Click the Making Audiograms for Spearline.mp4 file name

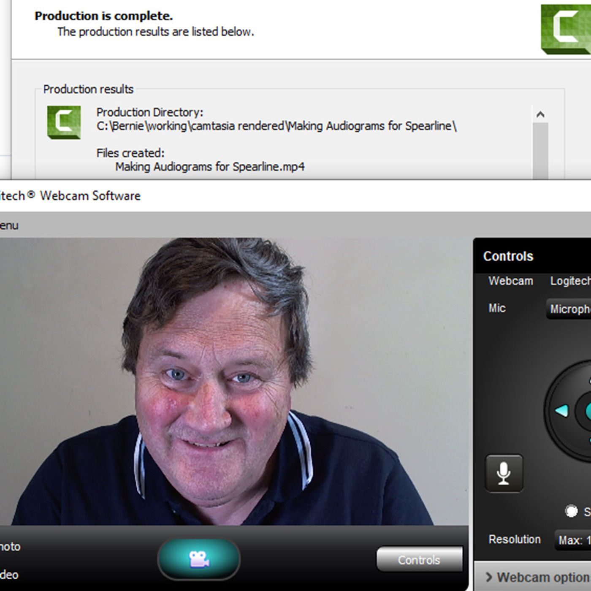click(210, 167)
